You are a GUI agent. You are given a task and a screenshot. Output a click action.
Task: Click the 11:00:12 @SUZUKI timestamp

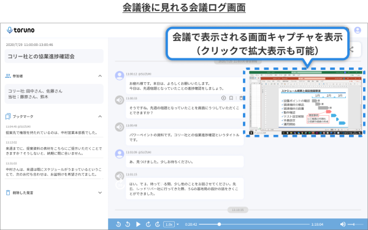point(139,74)
